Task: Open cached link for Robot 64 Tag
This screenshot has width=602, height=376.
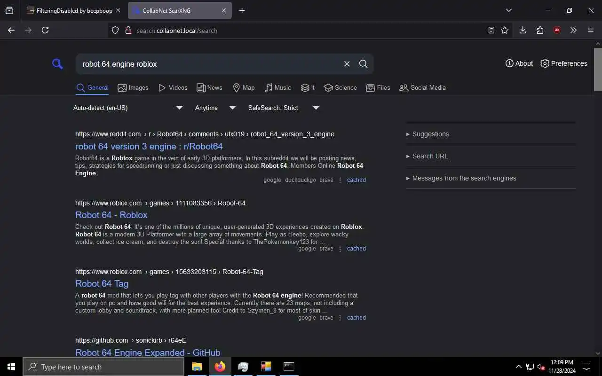Action: coord(356,318)
